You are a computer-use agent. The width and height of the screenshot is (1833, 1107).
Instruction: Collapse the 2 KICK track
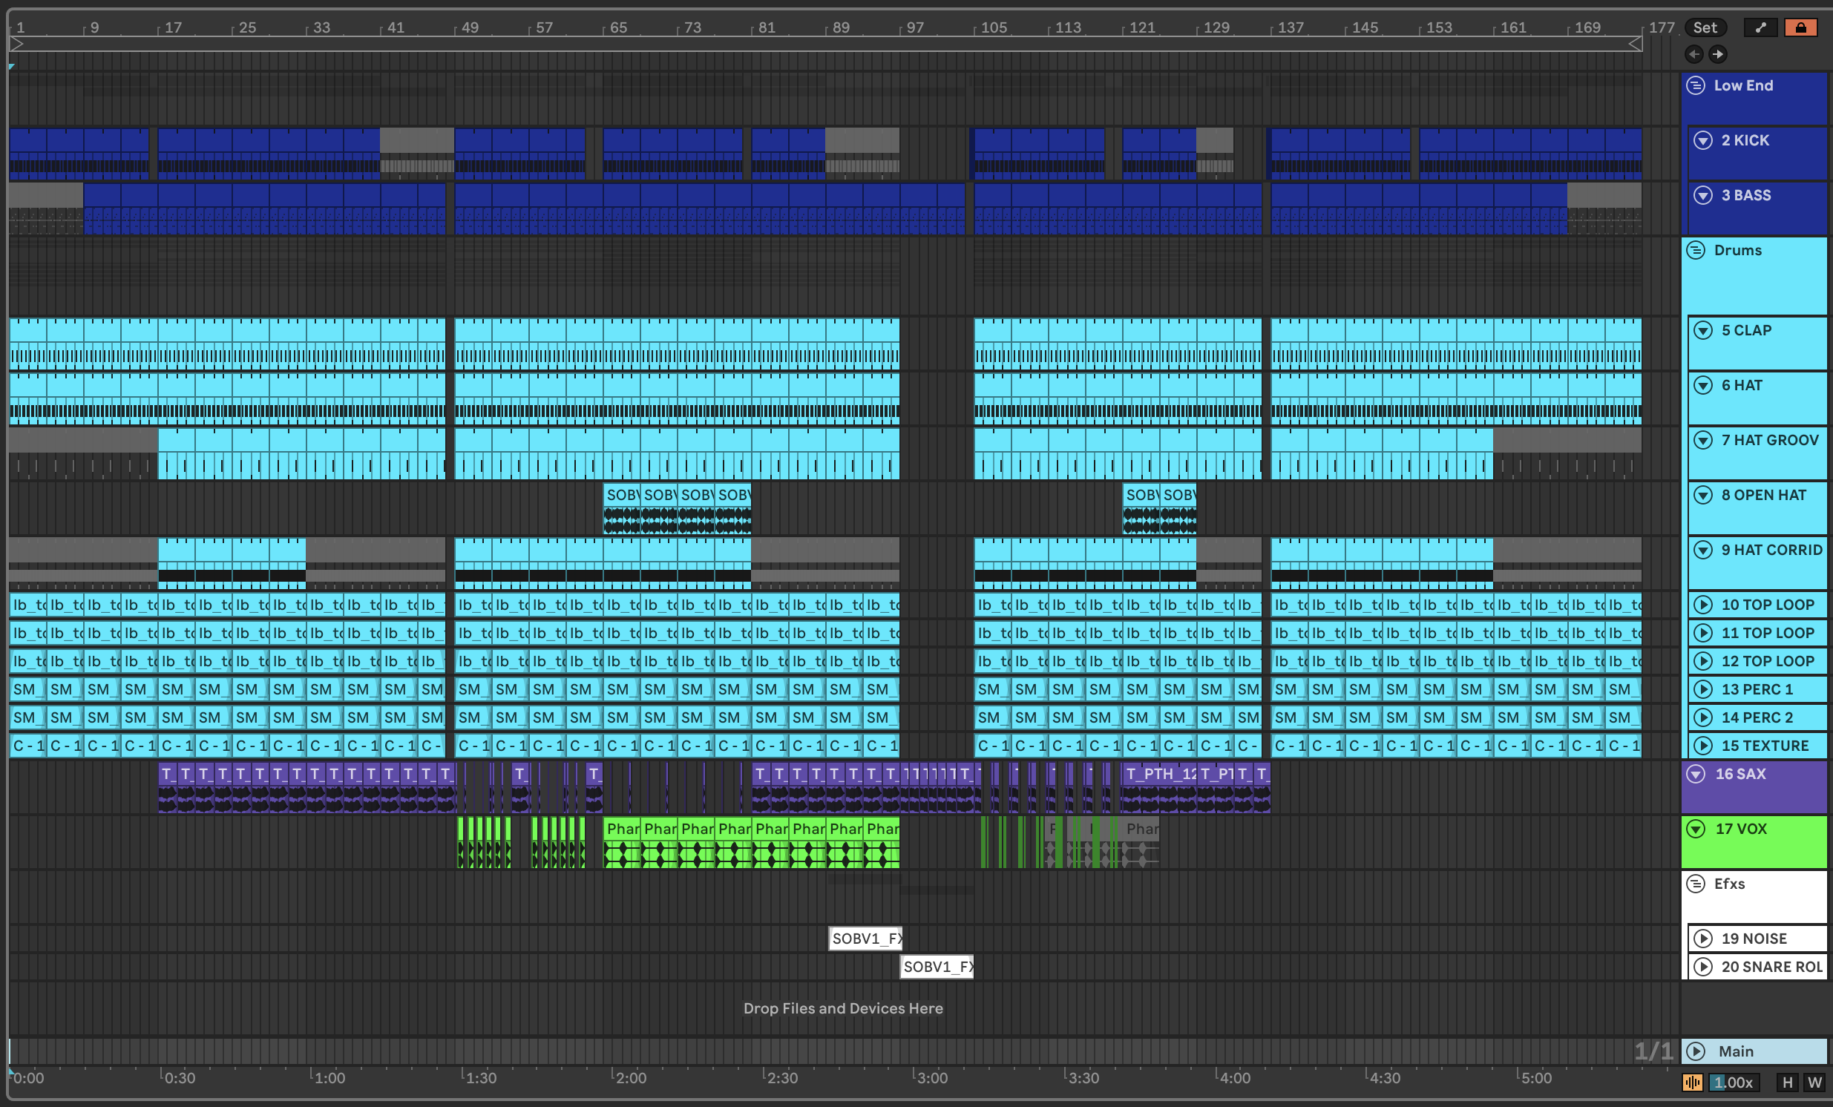pos(1703,141)
